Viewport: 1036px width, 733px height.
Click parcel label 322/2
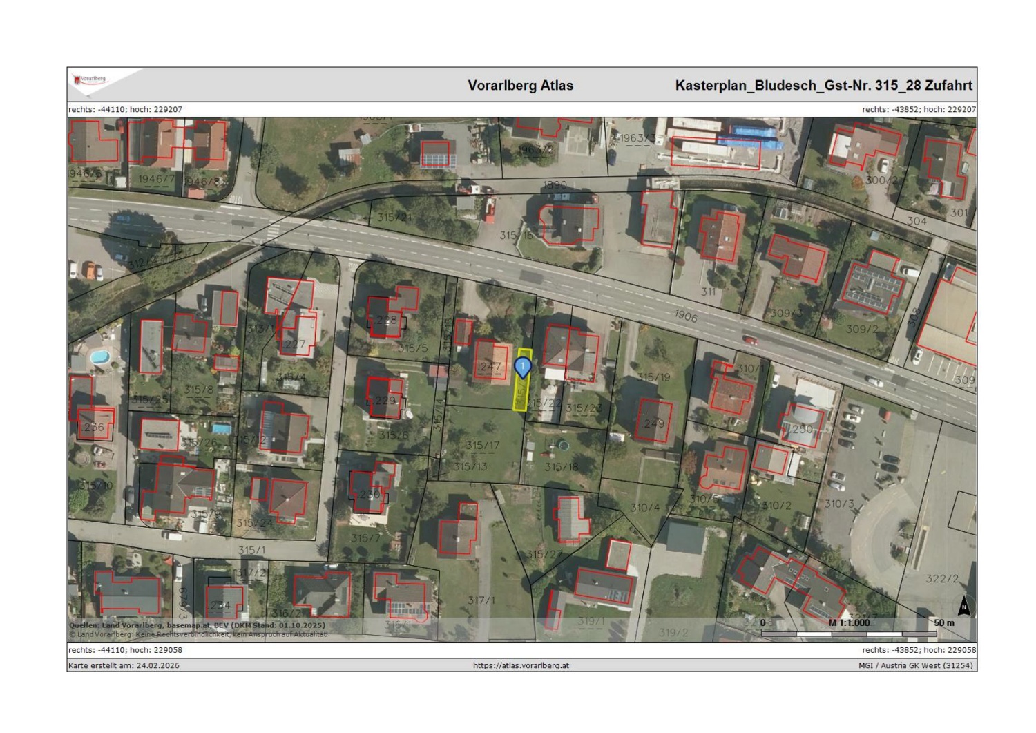coord(942,578)
